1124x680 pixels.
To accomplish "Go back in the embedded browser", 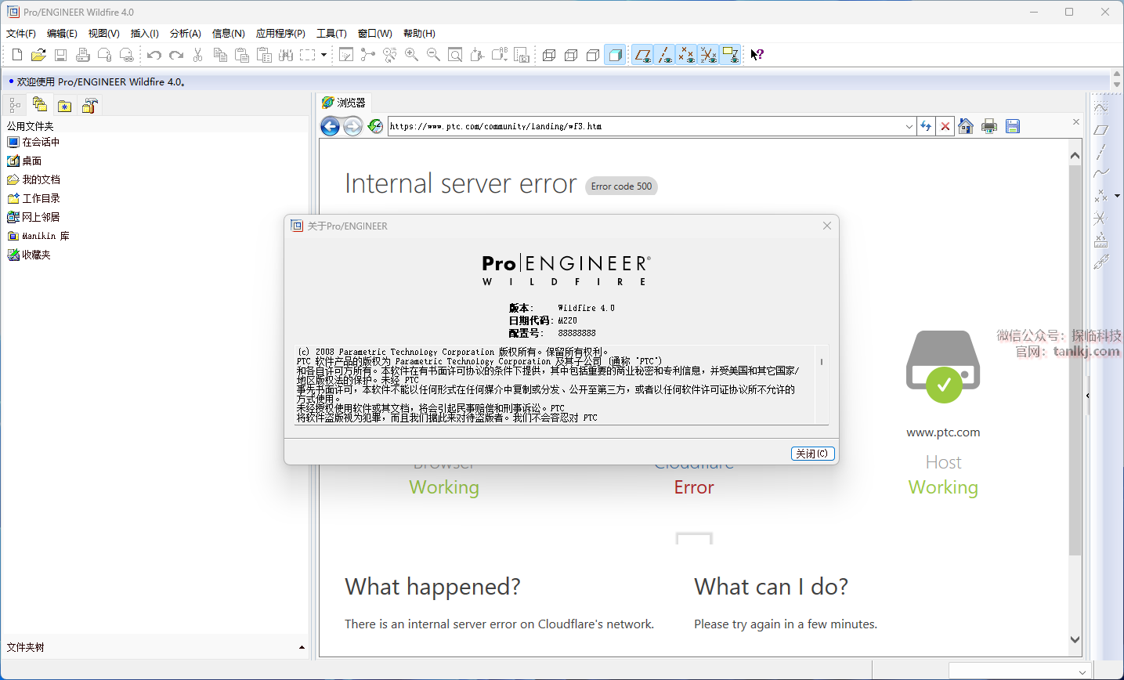I will [x=331, y=126].
